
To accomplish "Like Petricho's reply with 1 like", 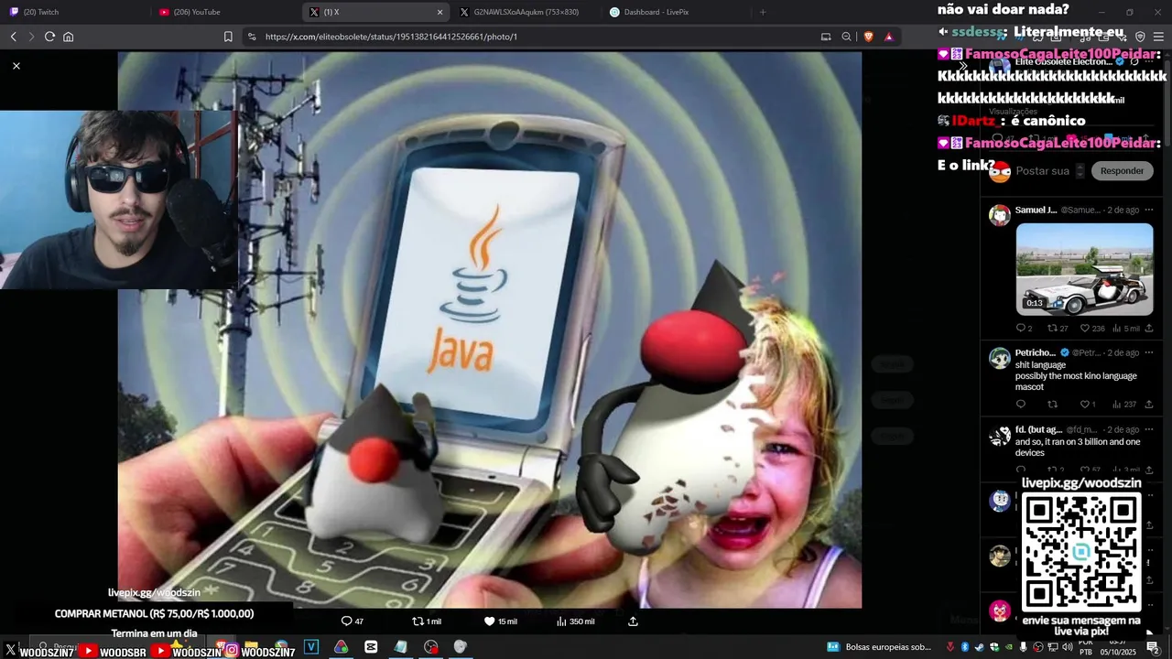I will pos(1088,405).
